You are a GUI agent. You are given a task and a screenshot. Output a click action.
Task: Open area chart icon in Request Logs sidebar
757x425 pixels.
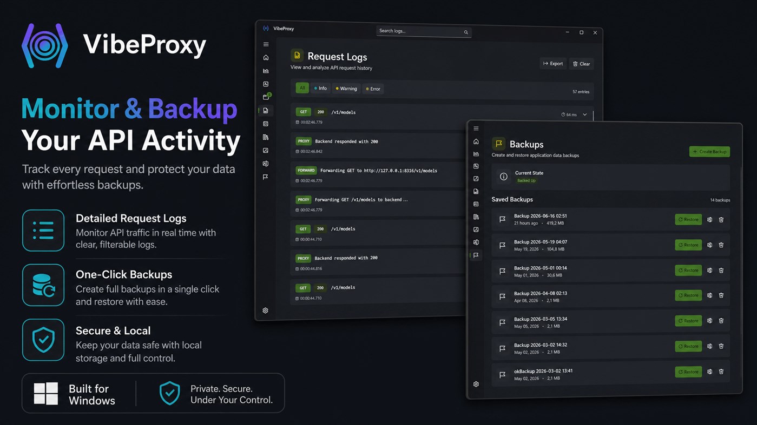pos(266,71)
